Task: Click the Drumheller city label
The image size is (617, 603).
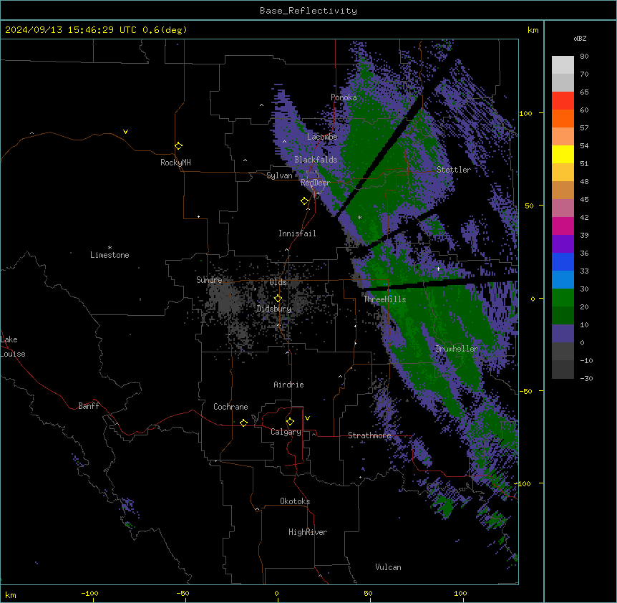Action: (x=457, y=349)
